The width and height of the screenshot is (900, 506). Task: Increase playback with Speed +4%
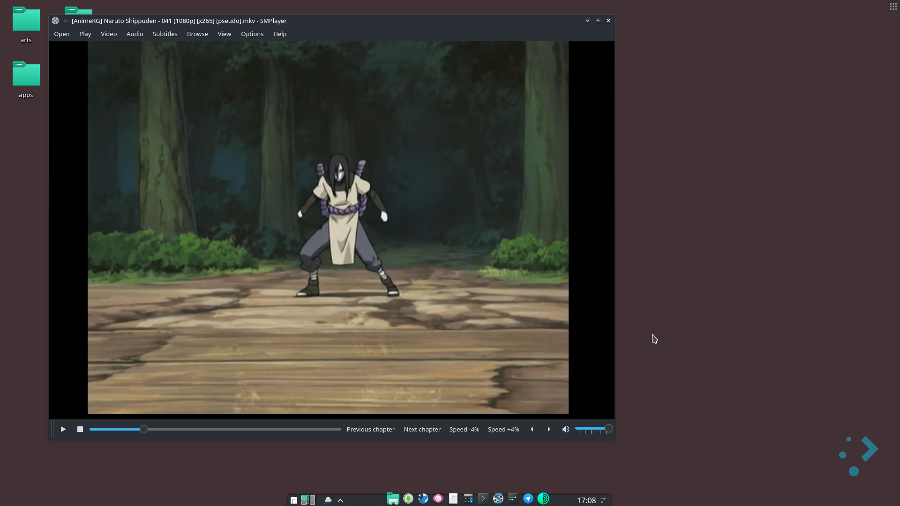click(503, 429)
